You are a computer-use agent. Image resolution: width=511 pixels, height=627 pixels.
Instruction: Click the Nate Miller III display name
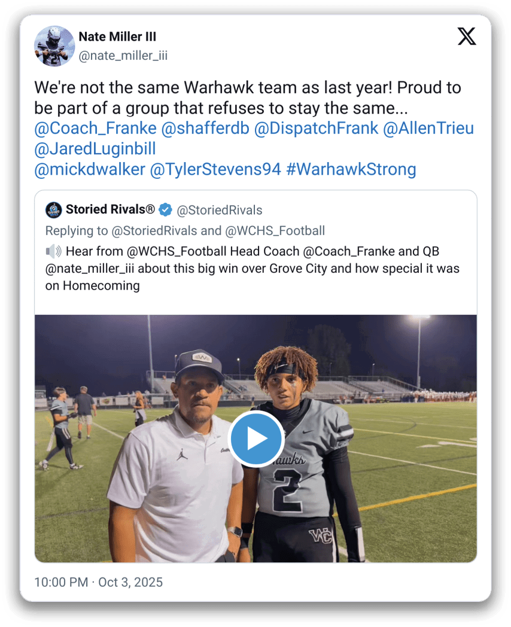click(x=117, y=36)
